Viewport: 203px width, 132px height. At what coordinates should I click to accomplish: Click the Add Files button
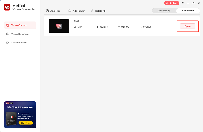tap(53, 11)
